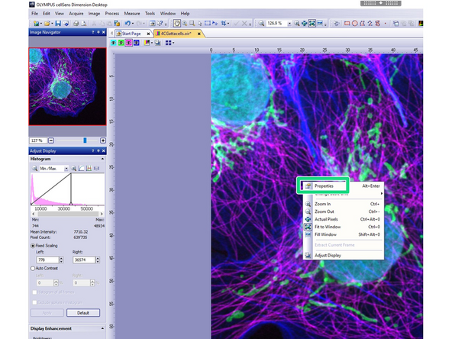This screenshot has height=339, width=452.
Task: Click the Adjust Display icon in image toolbar
Action: [x=157, y=43]
